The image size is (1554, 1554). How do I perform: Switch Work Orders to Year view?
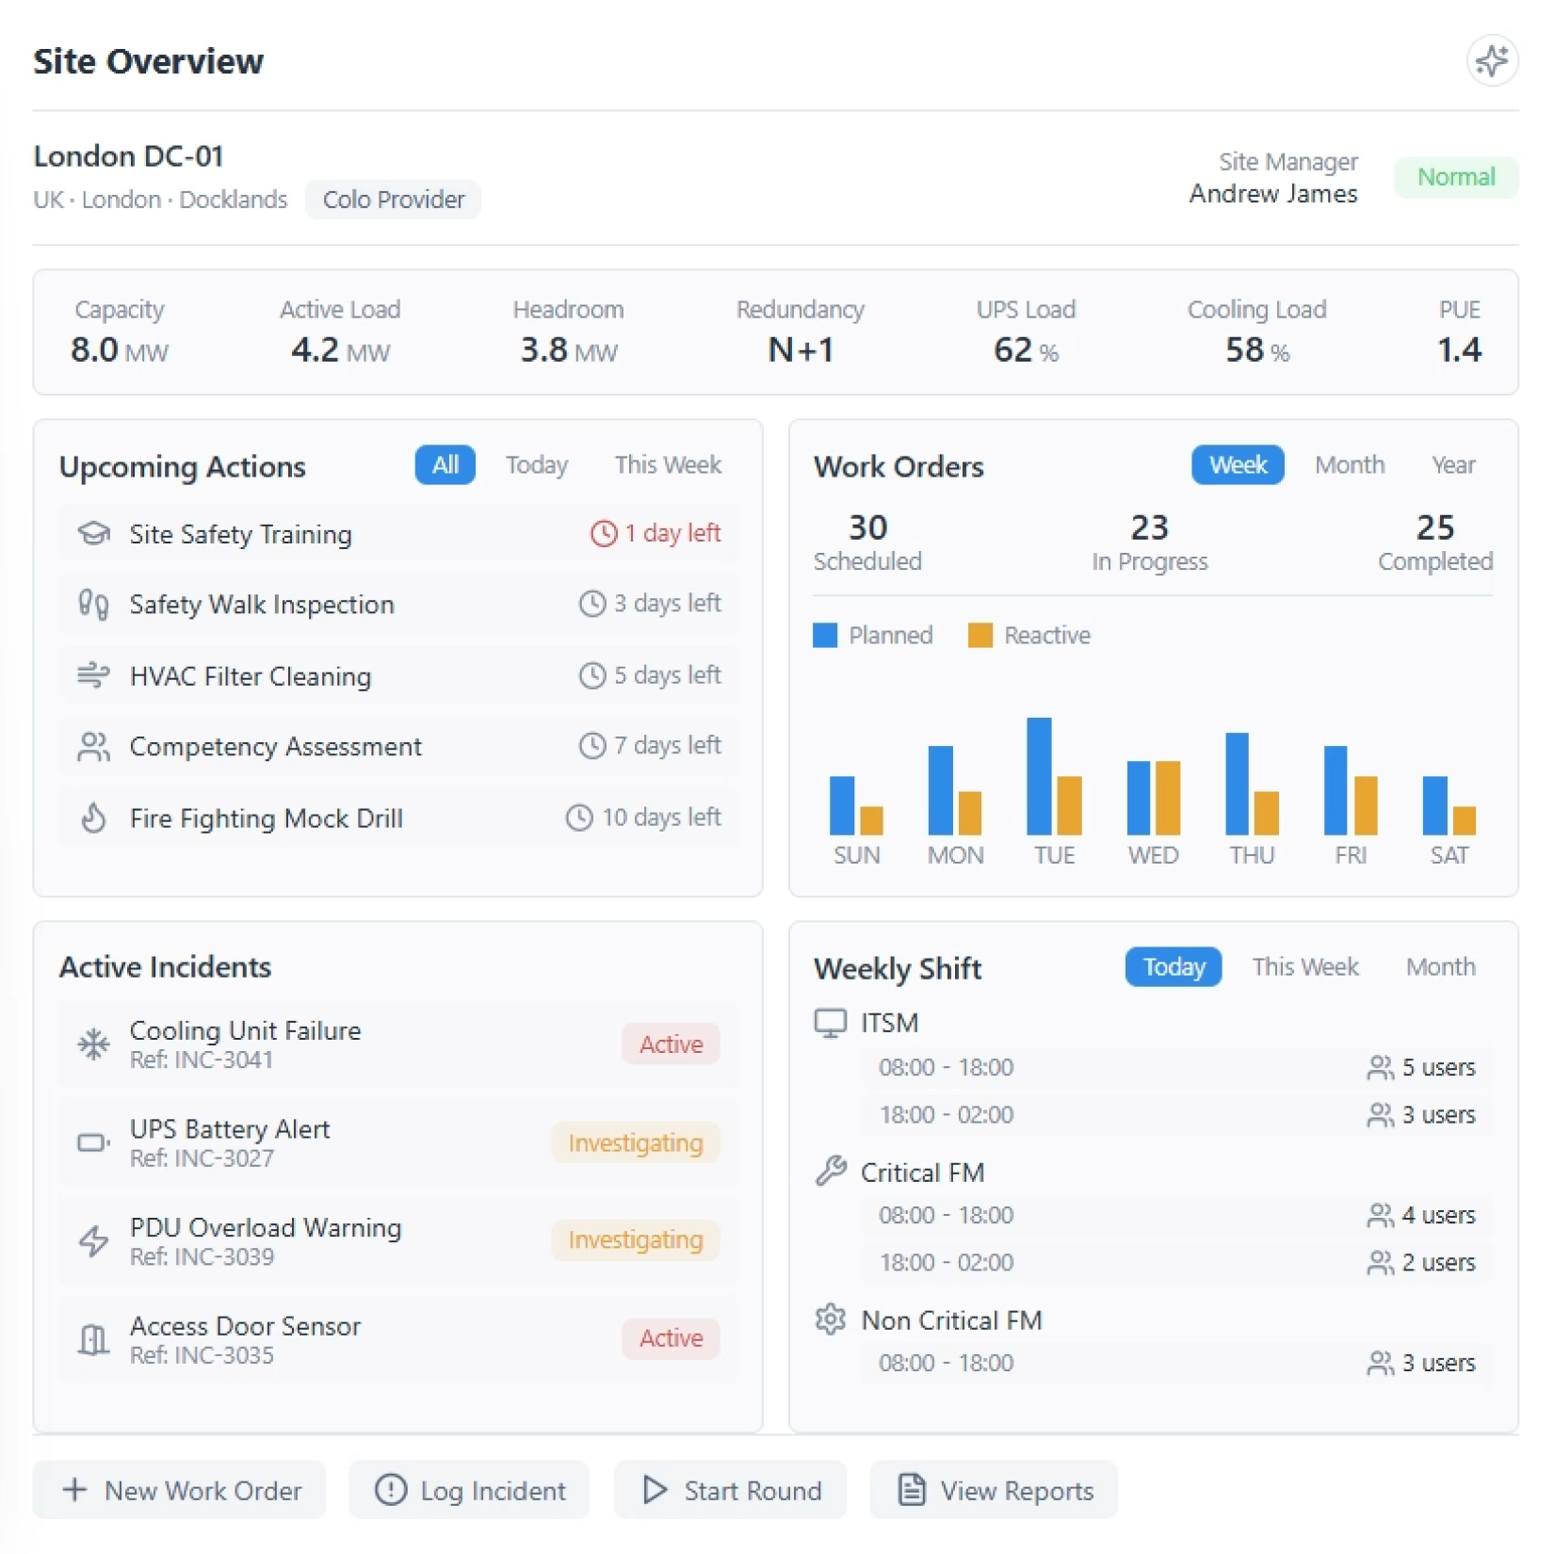1452,465
